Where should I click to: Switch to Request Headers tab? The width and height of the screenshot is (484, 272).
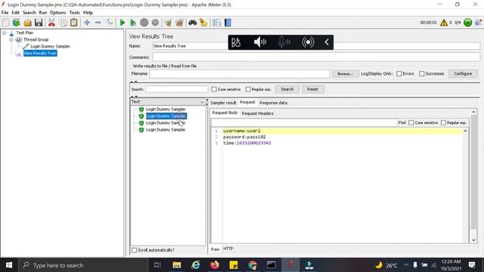tap(257, 113)
